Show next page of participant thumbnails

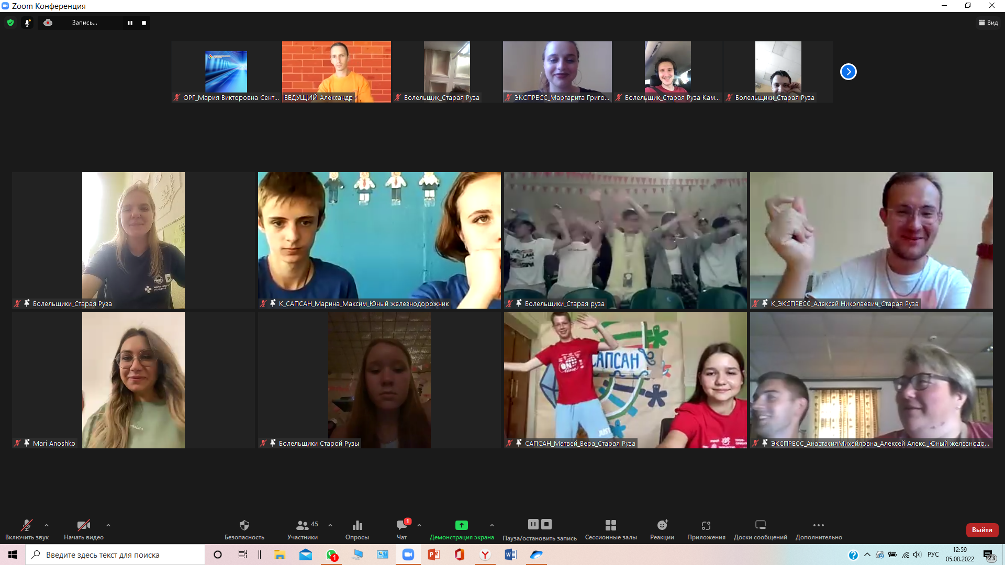(x=848, y=72)
